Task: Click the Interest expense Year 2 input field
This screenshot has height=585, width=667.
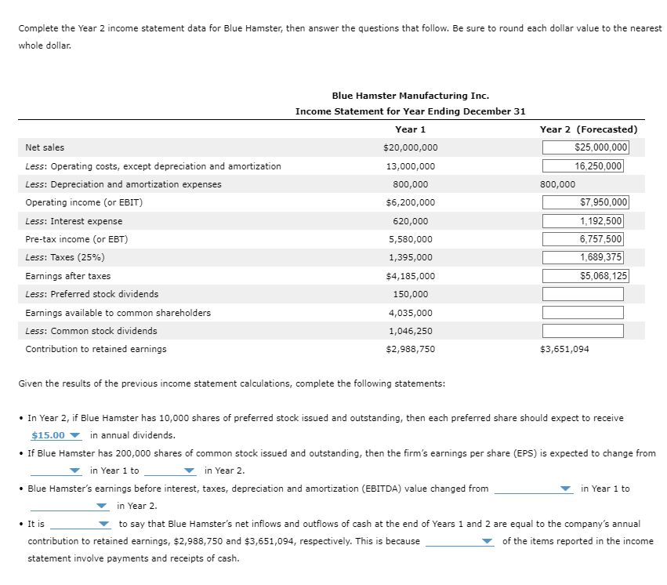Action: (584, 220)
